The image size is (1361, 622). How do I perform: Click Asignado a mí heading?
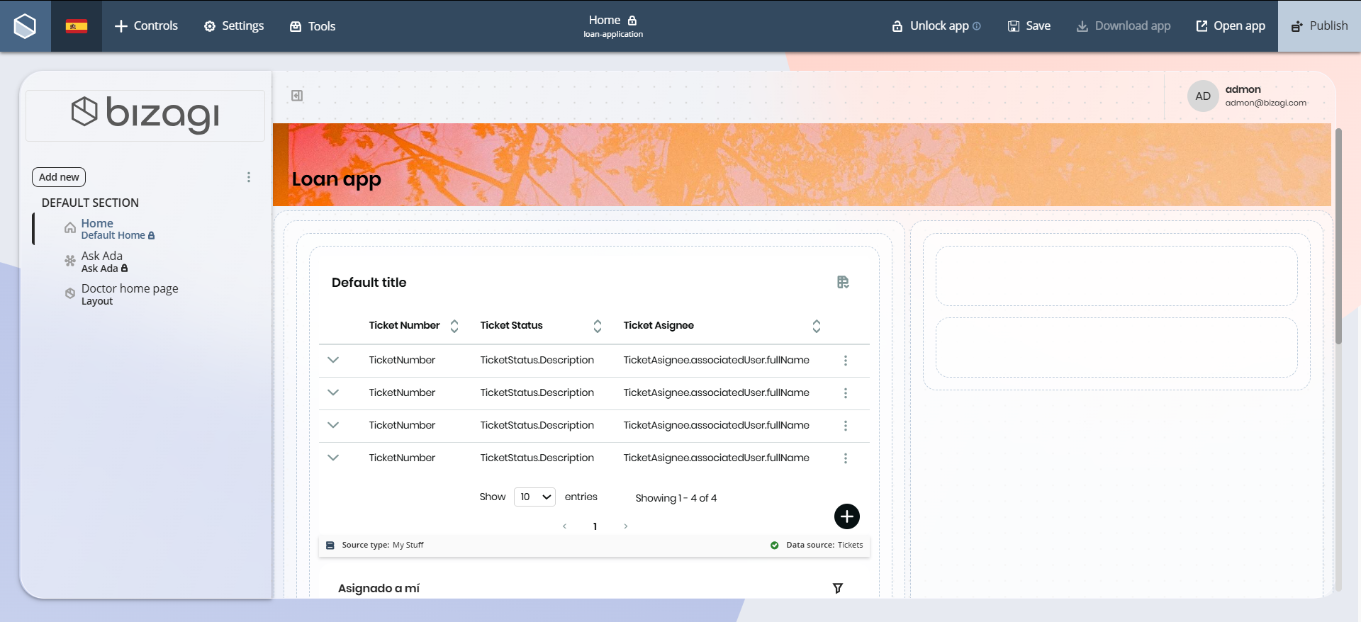click(379, 589)
